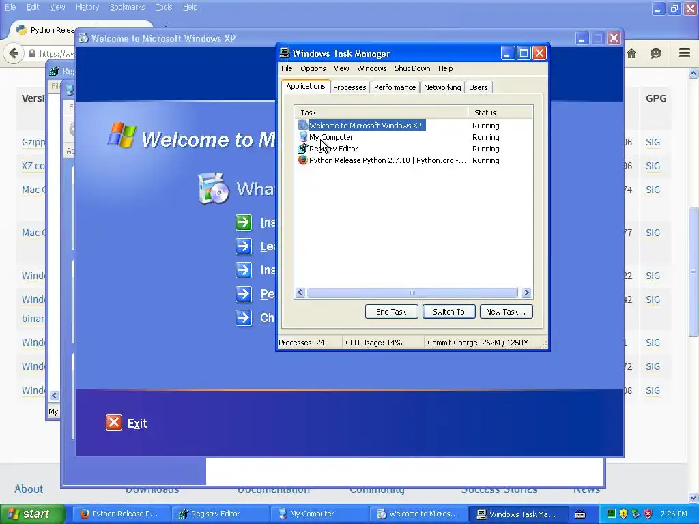The width and height of the screenshot is (699, 524).
Task: Click the Firefox home icon
Action: pyautogui.click(x=631, y=53)
